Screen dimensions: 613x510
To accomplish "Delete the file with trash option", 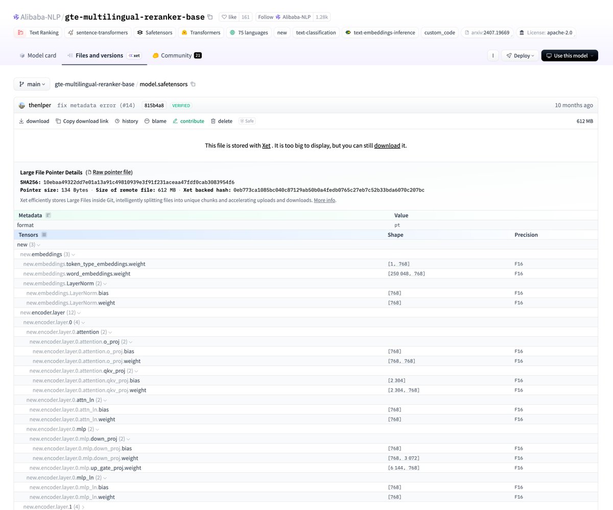I will 221,121.
